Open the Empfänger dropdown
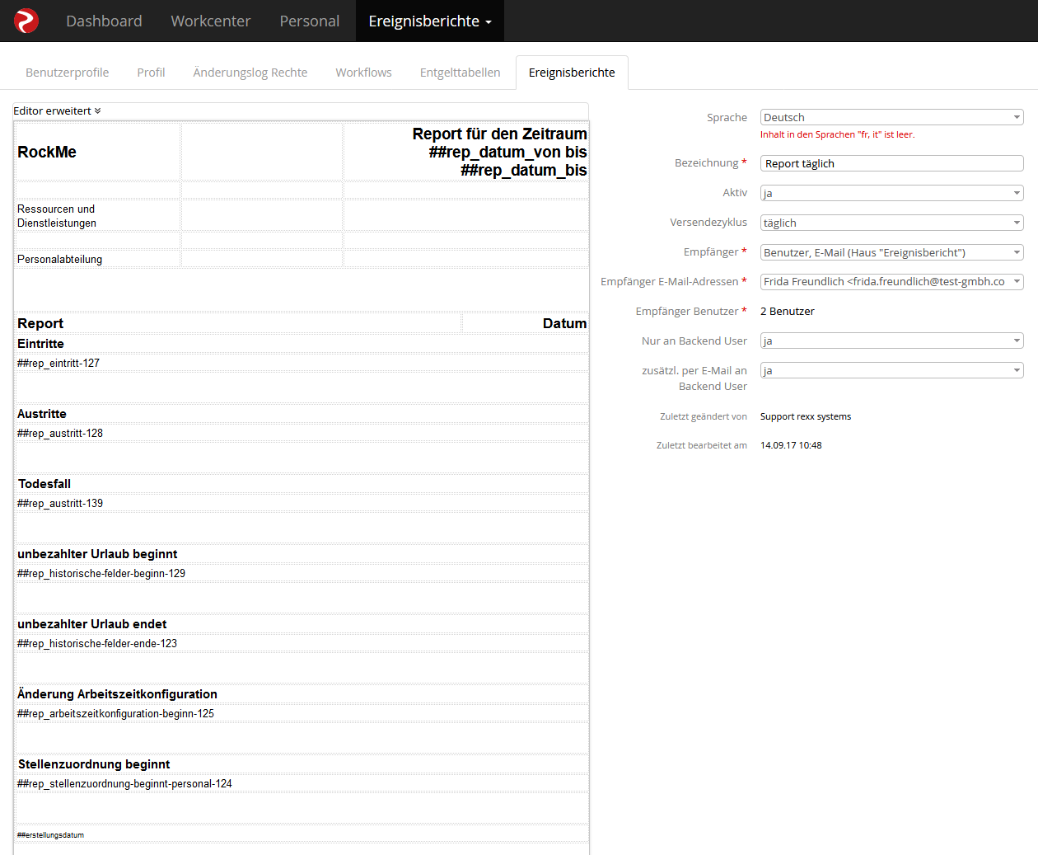Screen dimensions: 1038x855 tap(891, 252)
